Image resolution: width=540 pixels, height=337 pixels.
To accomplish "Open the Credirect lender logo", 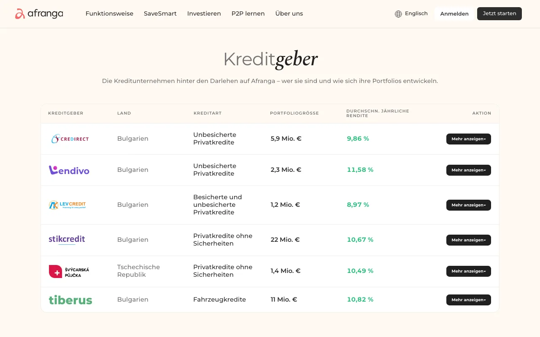I will click(x=70, y=139).
